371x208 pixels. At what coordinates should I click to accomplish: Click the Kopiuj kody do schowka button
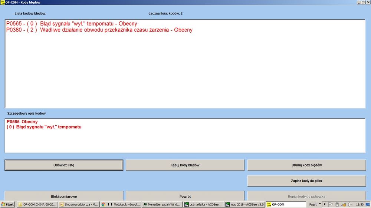(x=307, y=196)
